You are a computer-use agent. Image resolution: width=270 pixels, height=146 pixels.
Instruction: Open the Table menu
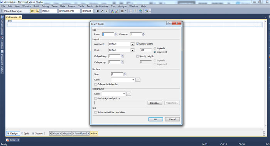click(x=81, y=7)
